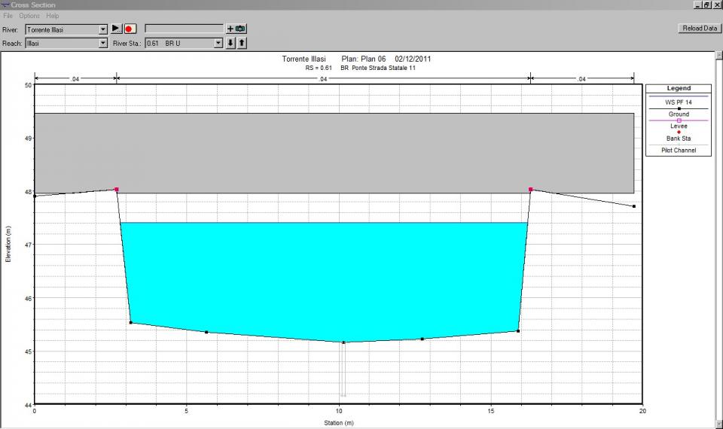Click the Cross Section window title icon
Image resolution: width=723 pixels, height=429 pixels.
[5, 5]
